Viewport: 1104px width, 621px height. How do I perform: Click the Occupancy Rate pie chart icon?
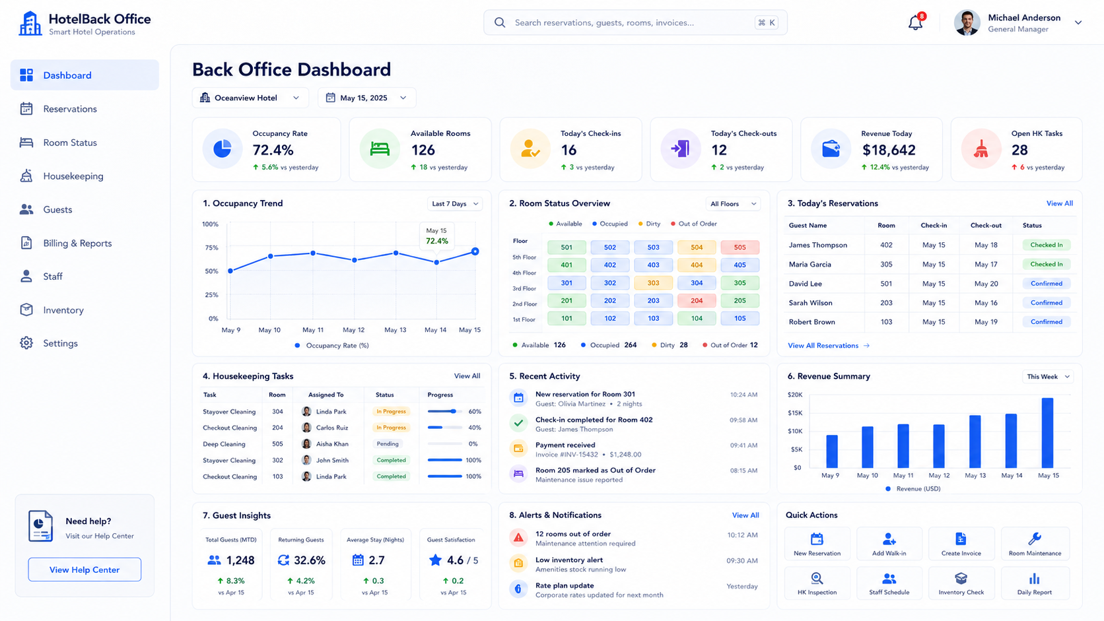(223, 149)
